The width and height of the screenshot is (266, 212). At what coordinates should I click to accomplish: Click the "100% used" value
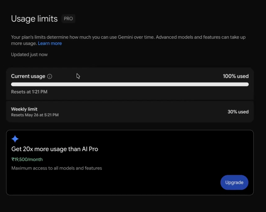pos(236,76)
